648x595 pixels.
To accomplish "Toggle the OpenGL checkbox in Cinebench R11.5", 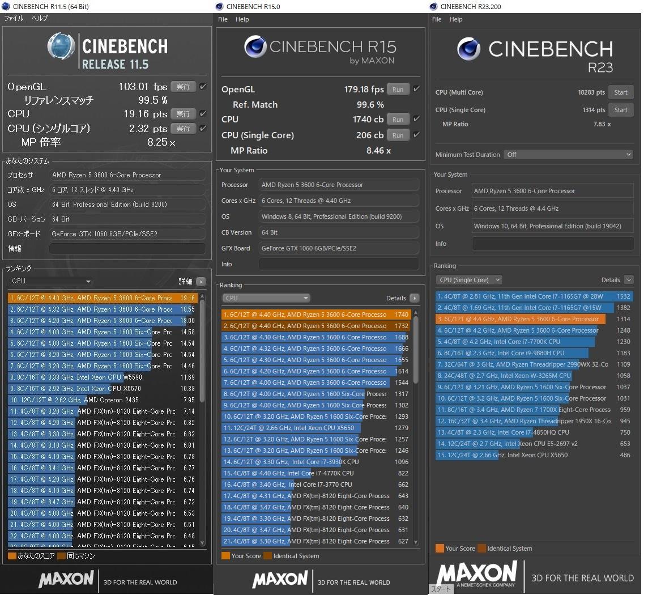I will click(203, 87).
